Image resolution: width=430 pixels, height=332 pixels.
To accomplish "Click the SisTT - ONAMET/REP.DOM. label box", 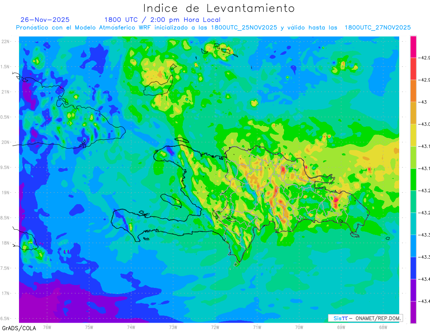I will coord(365,318).
